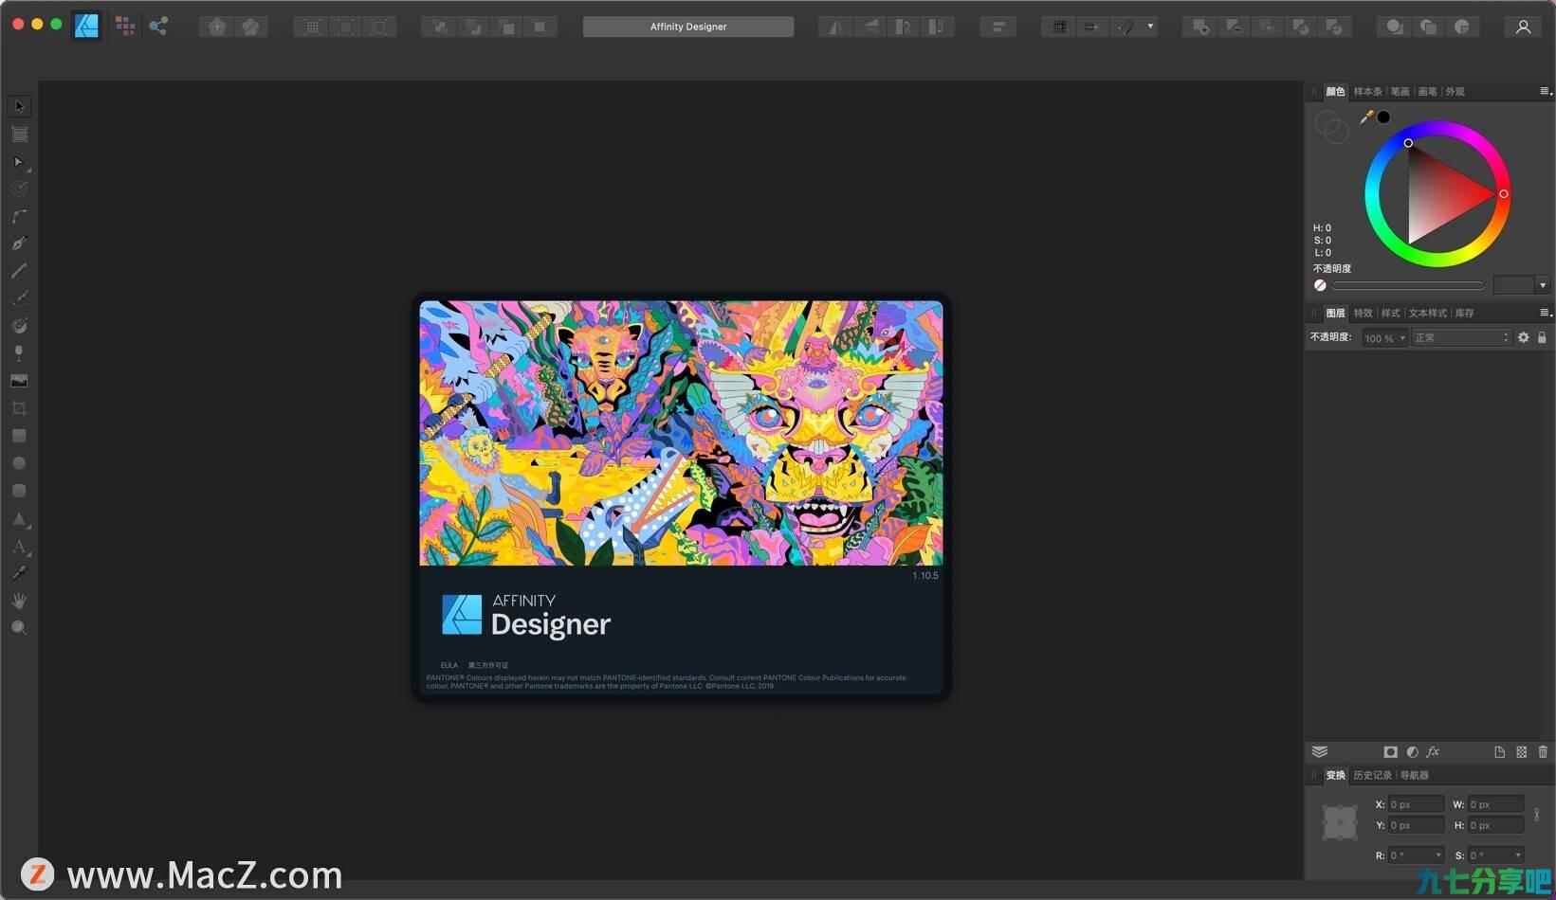Viewport: 1556px width, 900px height.
Task: Click the mask layer icon
Action: tap(1390, 752)
